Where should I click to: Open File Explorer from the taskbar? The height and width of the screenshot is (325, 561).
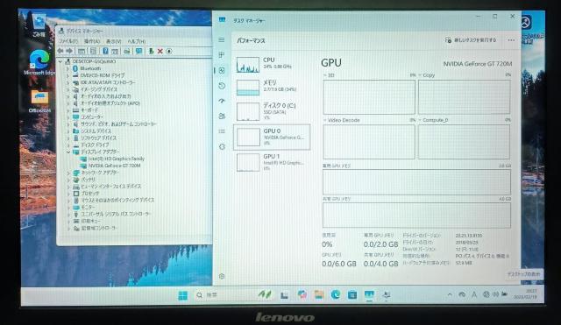[x=319, y=294]
